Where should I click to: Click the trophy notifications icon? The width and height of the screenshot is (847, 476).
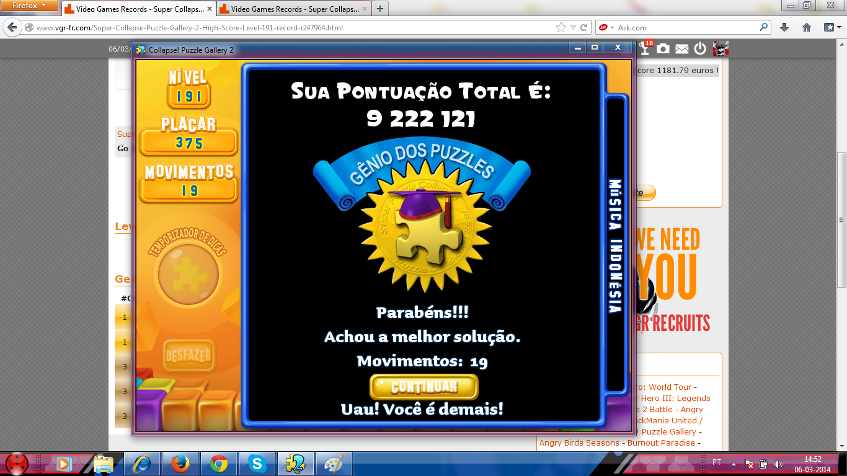[645, 49]
